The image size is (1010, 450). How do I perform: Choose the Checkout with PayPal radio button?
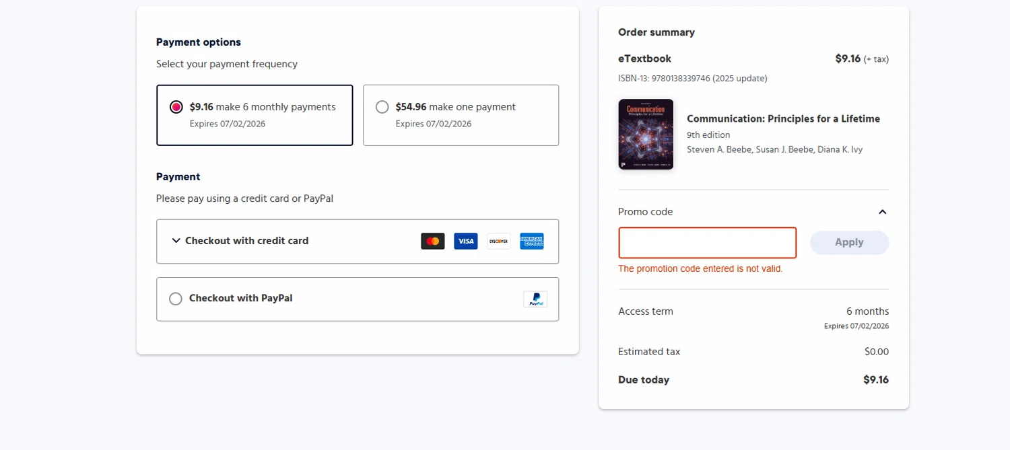coord(176,299)
